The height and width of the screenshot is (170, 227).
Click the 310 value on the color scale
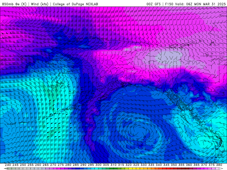[113, 165]
